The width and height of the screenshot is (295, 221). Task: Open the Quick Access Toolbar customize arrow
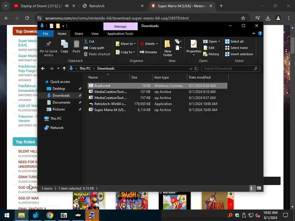(63, 26)
